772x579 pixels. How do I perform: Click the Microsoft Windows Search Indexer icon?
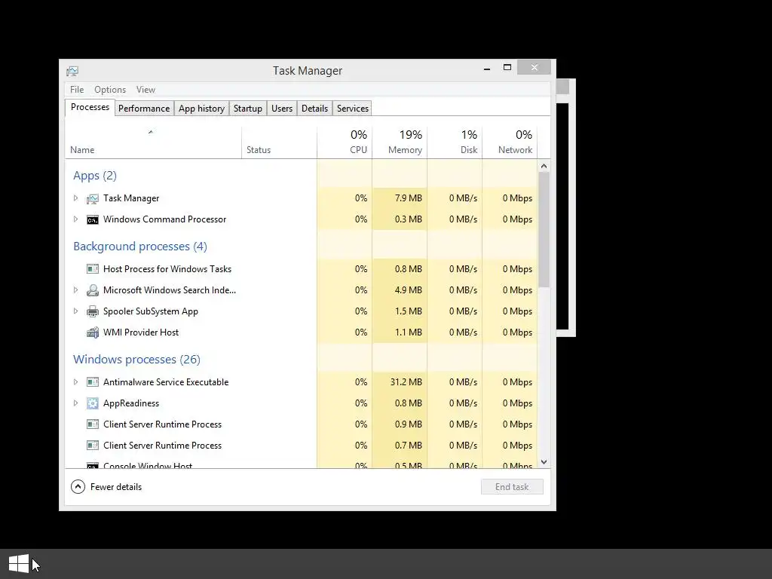tap(93, 290)
